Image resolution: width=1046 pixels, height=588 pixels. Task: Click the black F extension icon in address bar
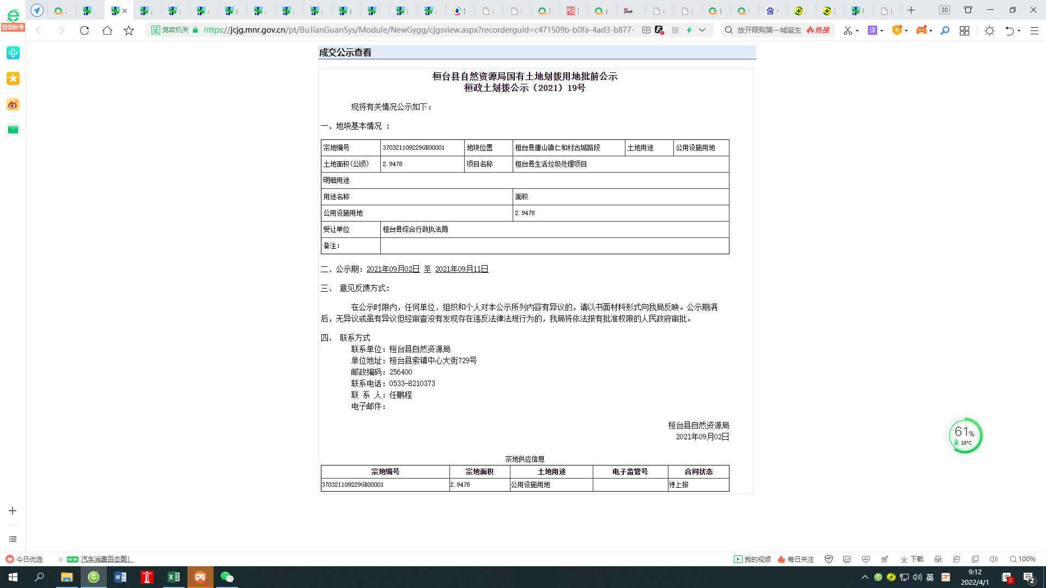point(660,30)
